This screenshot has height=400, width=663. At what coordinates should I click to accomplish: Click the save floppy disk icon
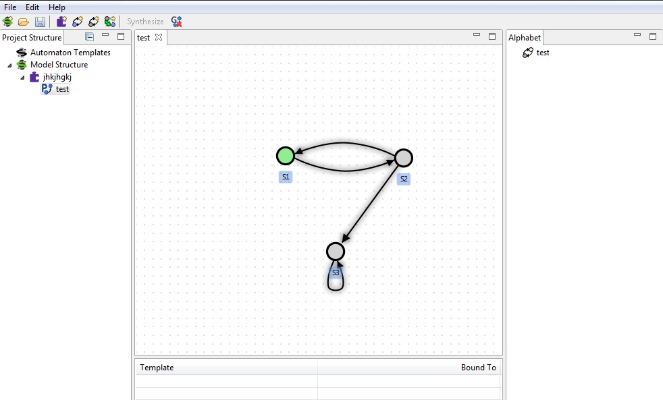tap(40, 22)
